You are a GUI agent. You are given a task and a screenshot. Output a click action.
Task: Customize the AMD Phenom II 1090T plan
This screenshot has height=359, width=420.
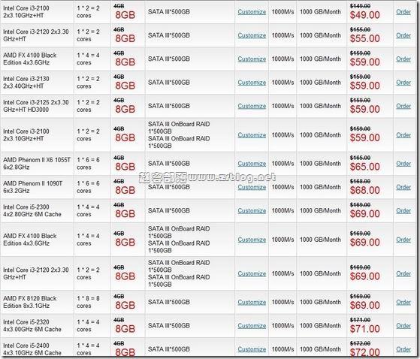tap(252, 187)
